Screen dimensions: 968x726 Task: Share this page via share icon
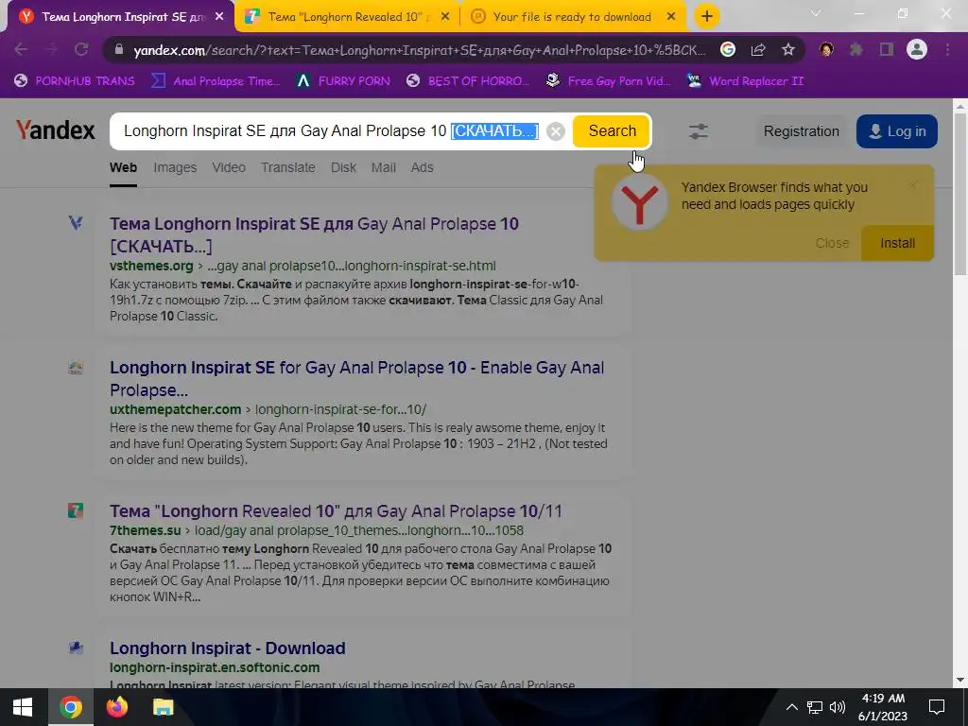758,49
